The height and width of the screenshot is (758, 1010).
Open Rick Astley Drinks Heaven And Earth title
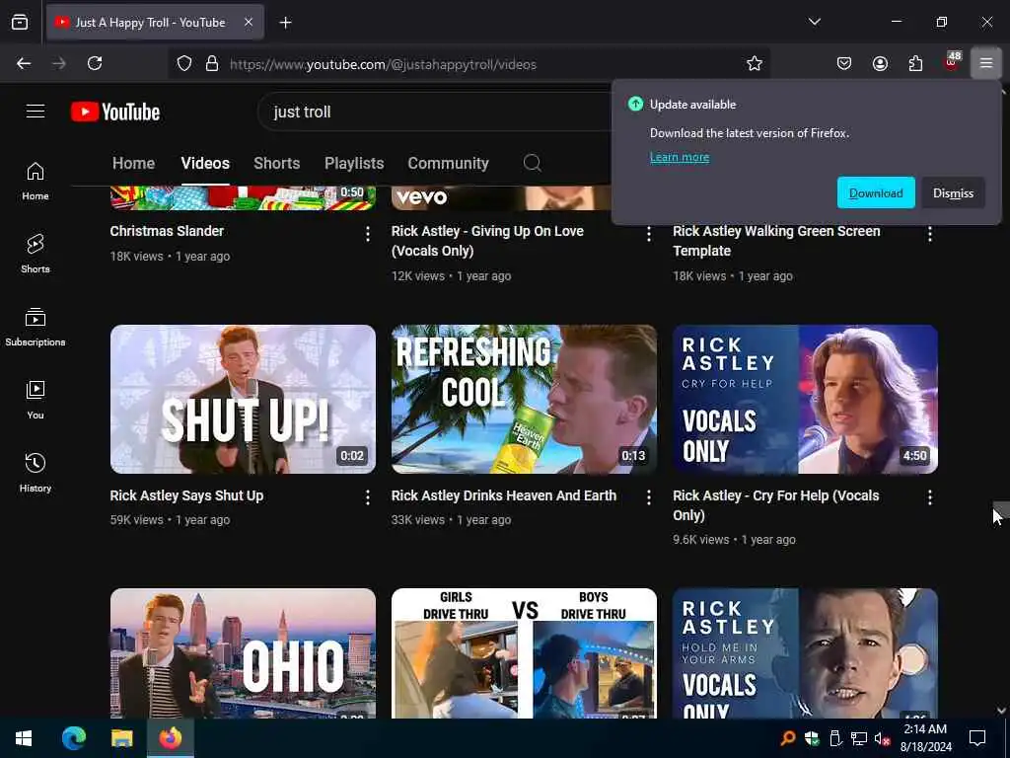(504, 495)
